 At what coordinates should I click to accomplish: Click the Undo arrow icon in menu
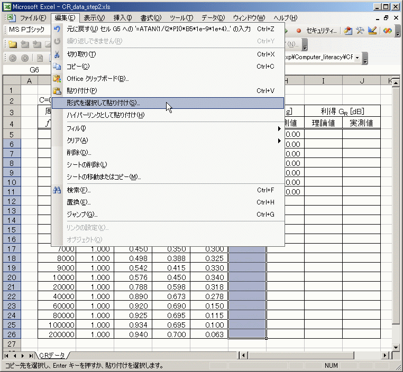[57, 29]
